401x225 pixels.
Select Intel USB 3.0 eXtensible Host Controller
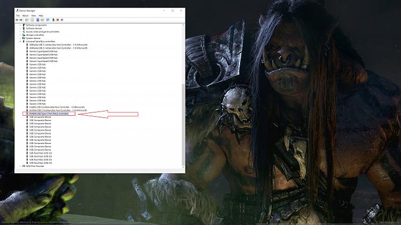[x=57, y=107]
